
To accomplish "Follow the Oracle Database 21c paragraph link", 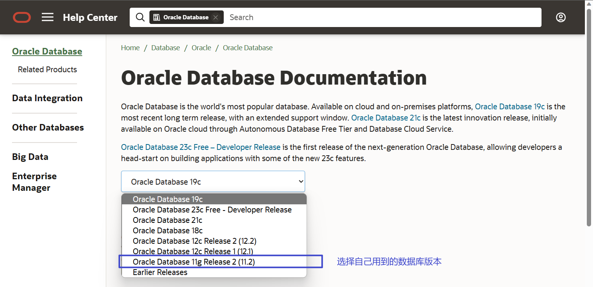I will [x=386, y=118].
